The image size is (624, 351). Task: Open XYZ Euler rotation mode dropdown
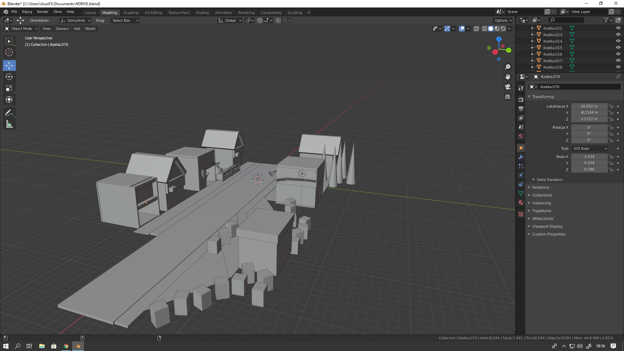click(x=590, y=149)
